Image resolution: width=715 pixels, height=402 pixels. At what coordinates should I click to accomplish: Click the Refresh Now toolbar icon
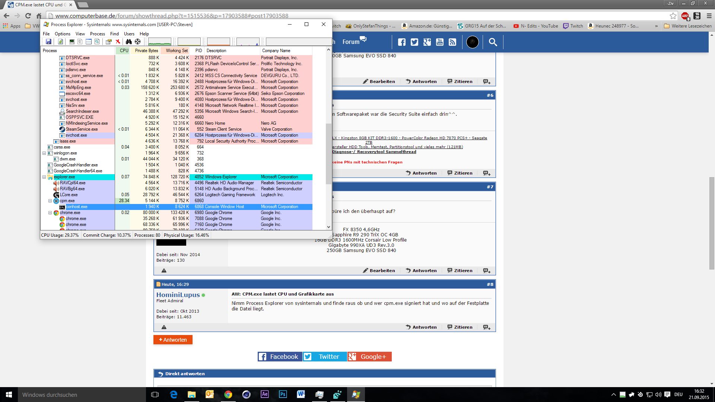tap(60, 42)
